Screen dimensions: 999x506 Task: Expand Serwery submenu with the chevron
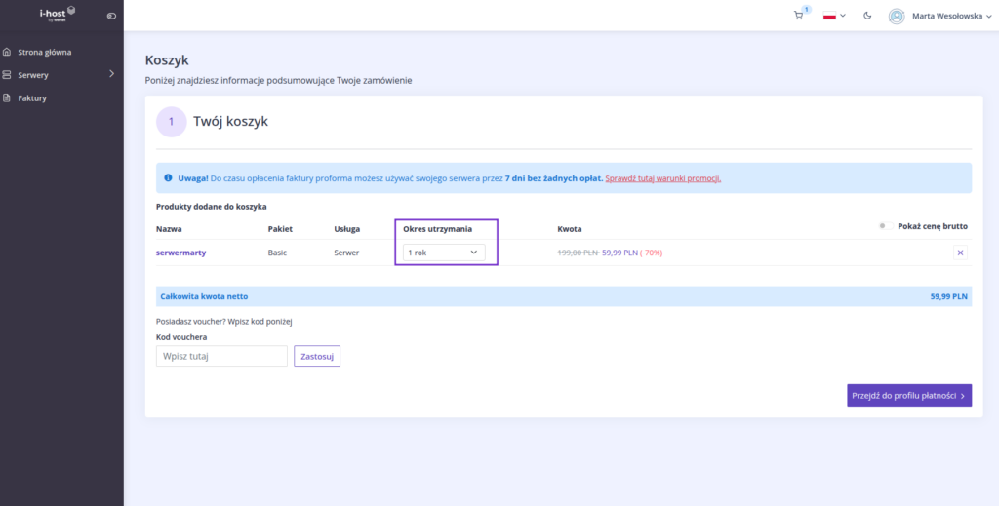click(111, 74)
